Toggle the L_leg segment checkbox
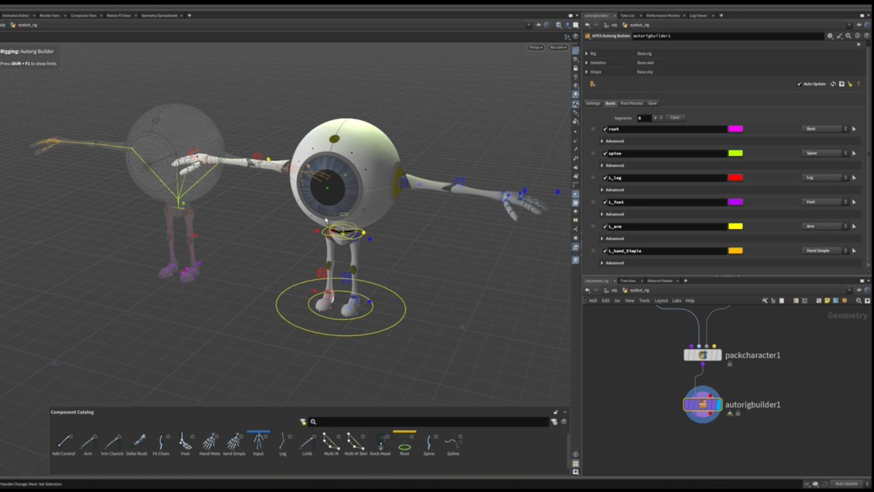 [605, 178]
